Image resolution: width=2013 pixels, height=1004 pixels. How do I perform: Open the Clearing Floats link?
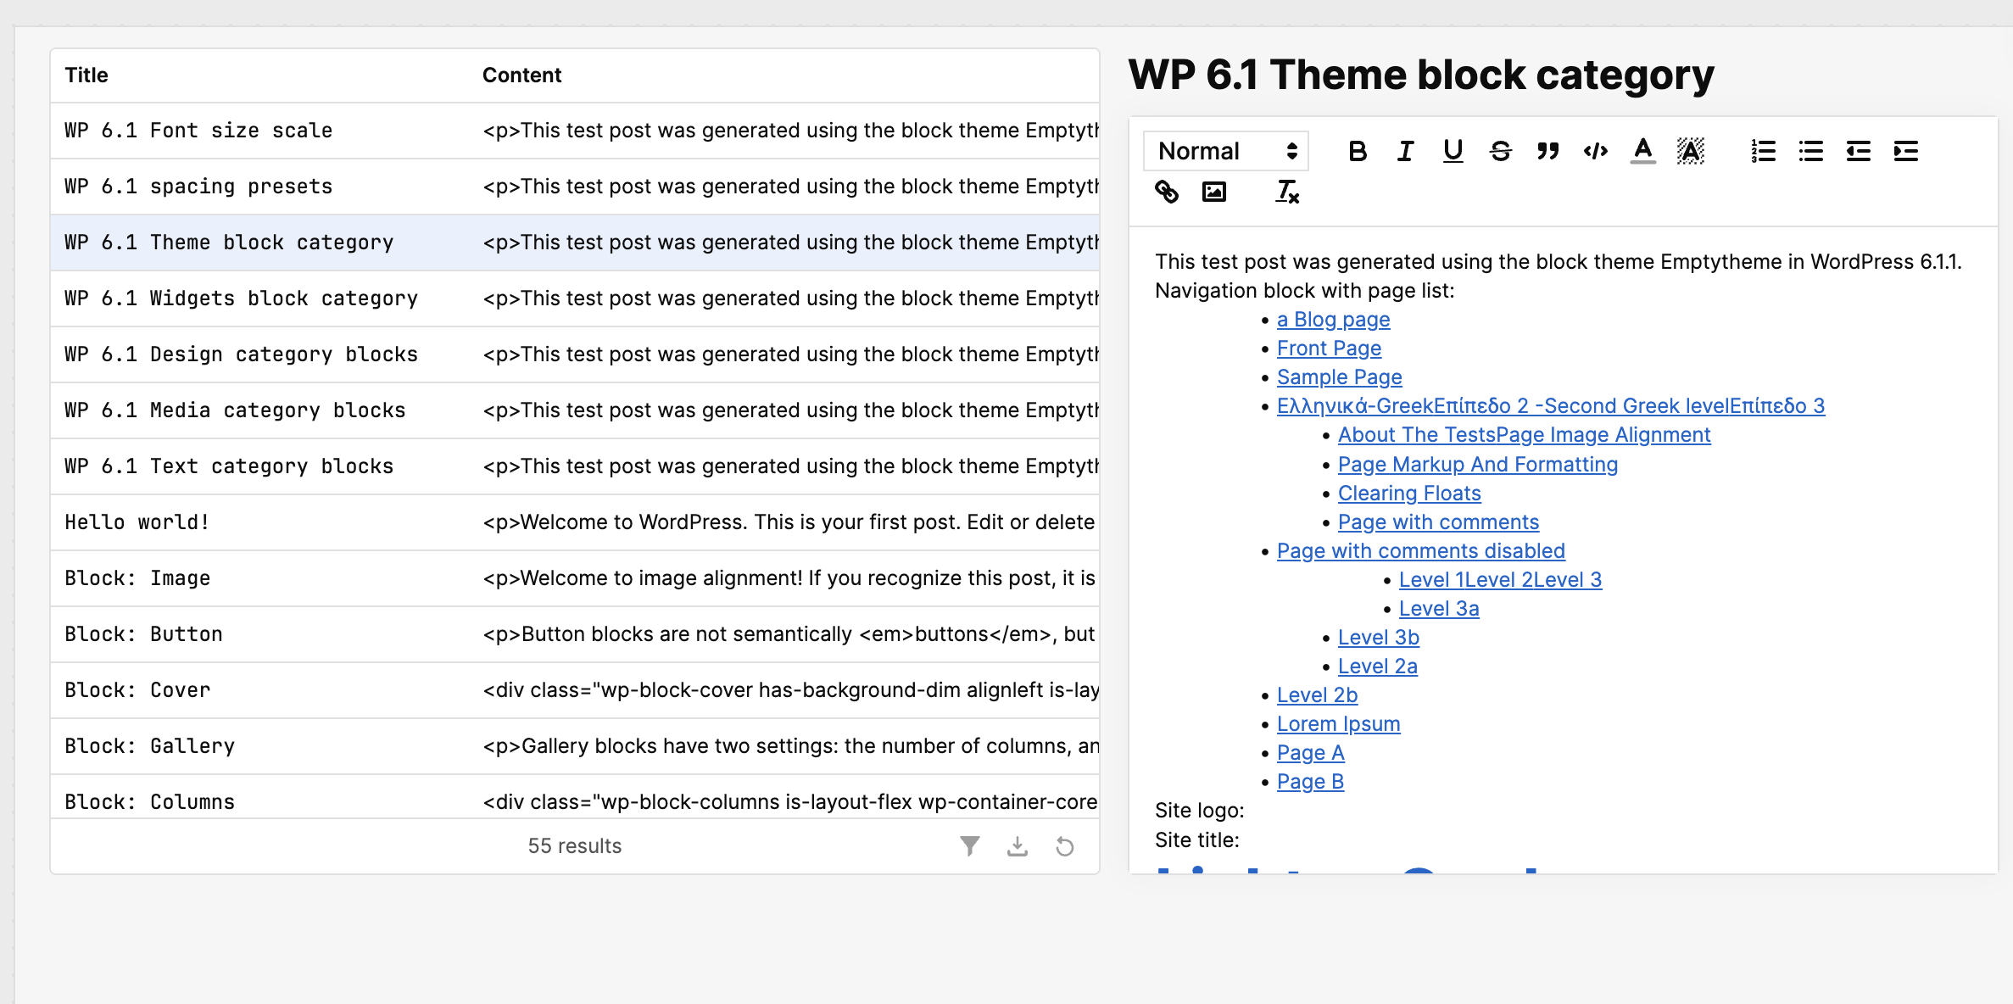click(1408, 493)
